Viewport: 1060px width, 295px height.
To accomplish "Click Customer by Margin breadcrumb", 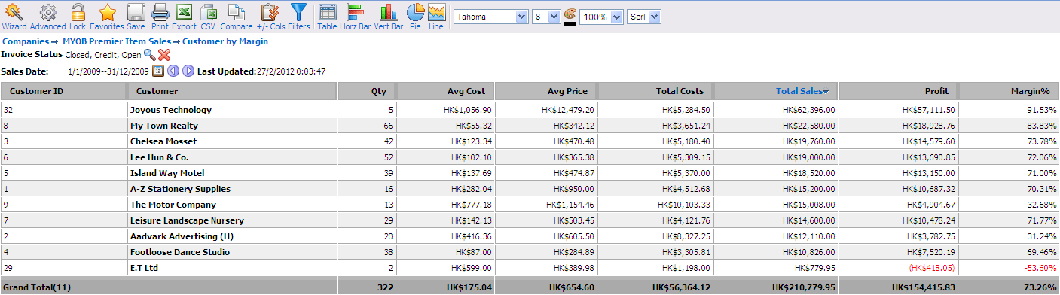I will [225, 41].
